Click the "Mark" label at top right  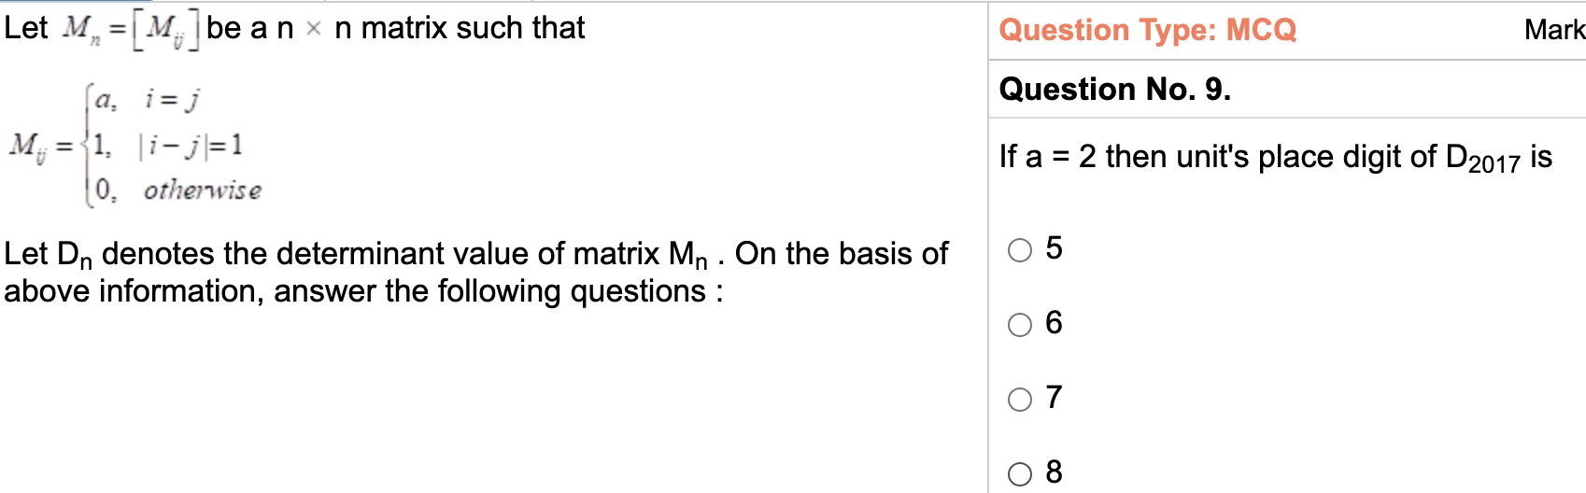[x=1554, y=30]
